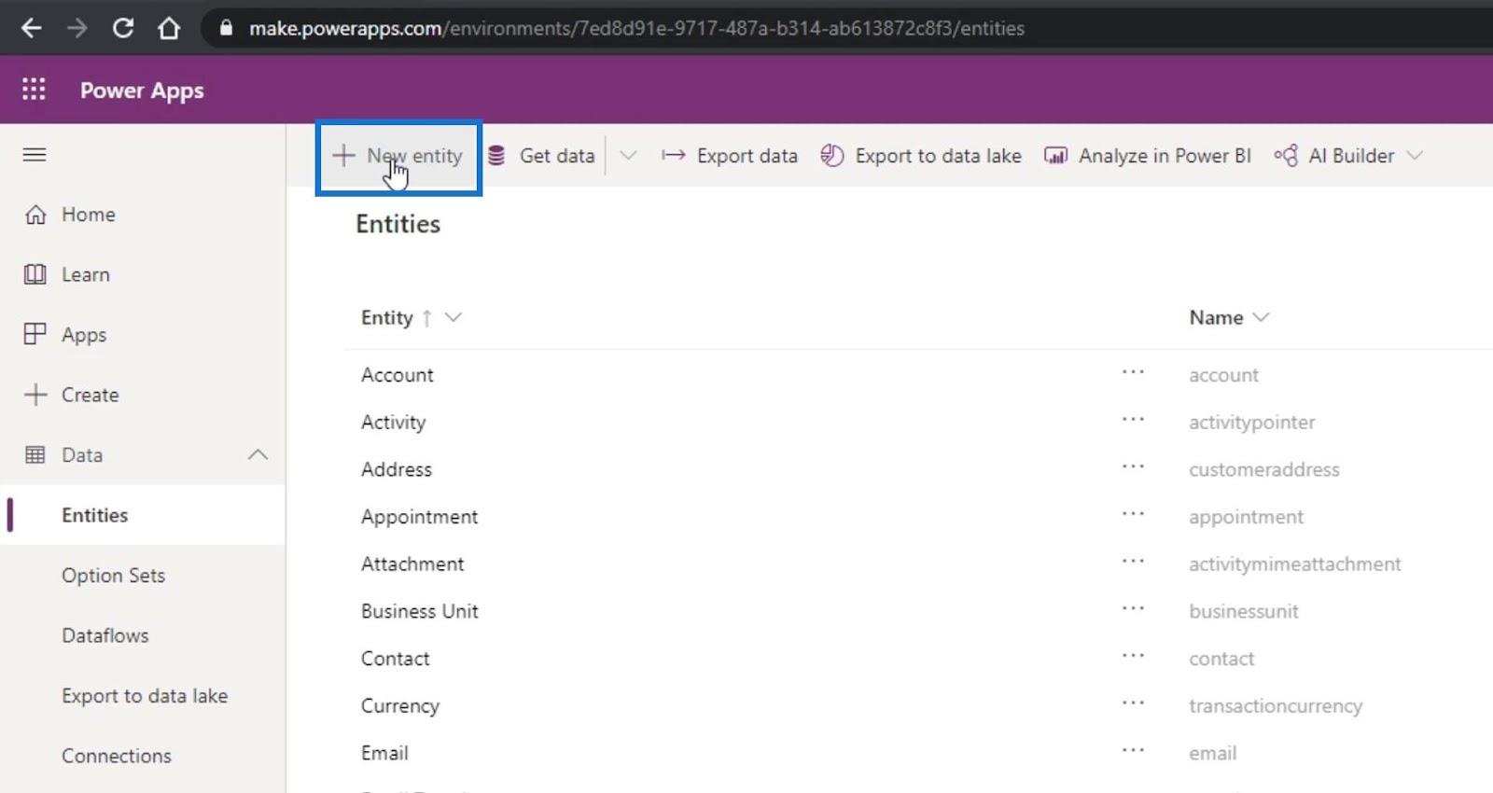
Task: Click the browser address bar URL
Action: (x=636, y=28)
